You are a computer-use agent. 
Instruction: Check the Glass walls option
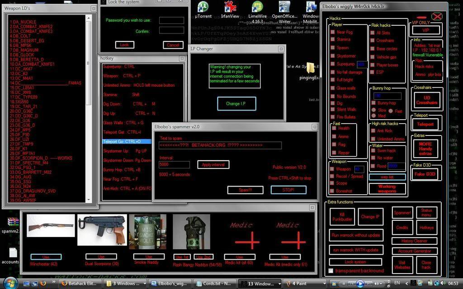coord(333,88)
